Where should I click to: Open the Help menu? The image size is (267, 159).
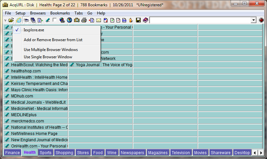[101, 13]
